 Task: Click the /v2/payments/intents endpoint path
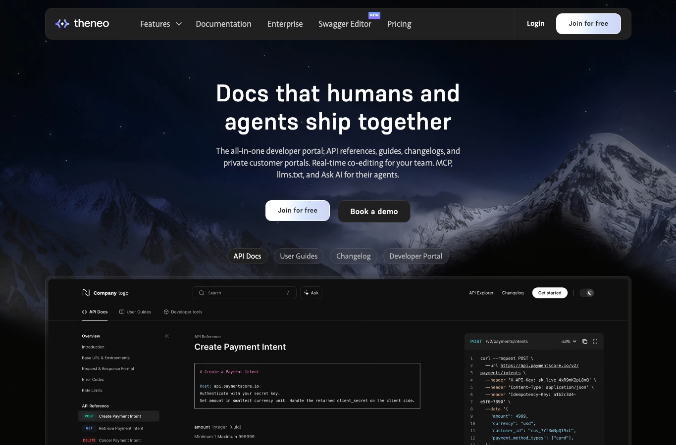click(507, 341)
